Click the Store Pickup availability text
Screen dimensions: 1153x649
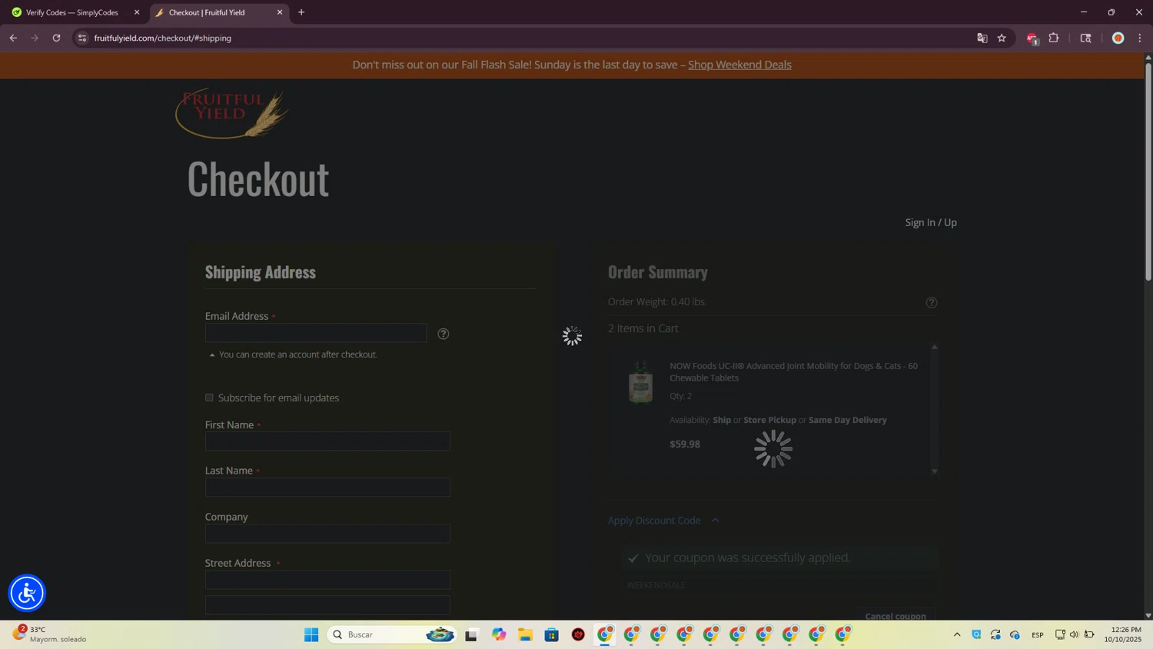[769, 420]
